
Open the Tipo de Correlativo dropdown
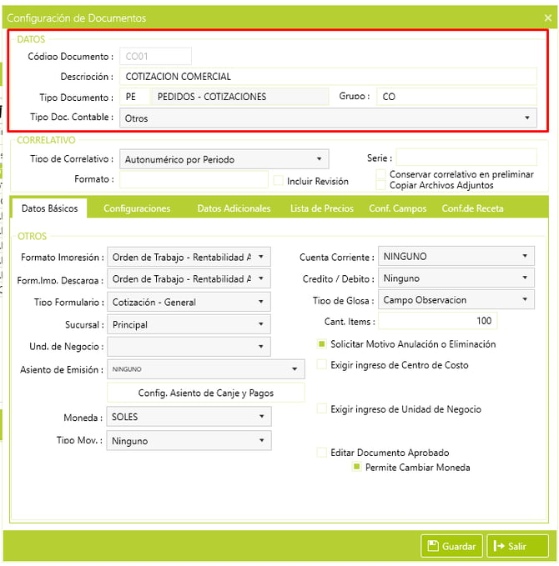coord(224,158)
